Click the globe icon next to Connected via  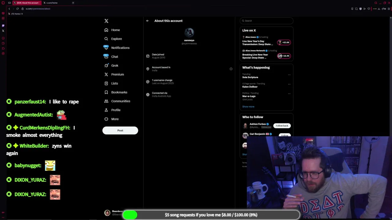pos(148,94)
